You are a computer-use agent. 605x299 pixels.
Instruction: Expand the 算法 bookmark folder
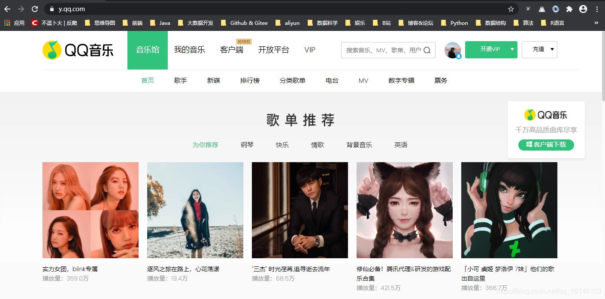coord(523,23)
